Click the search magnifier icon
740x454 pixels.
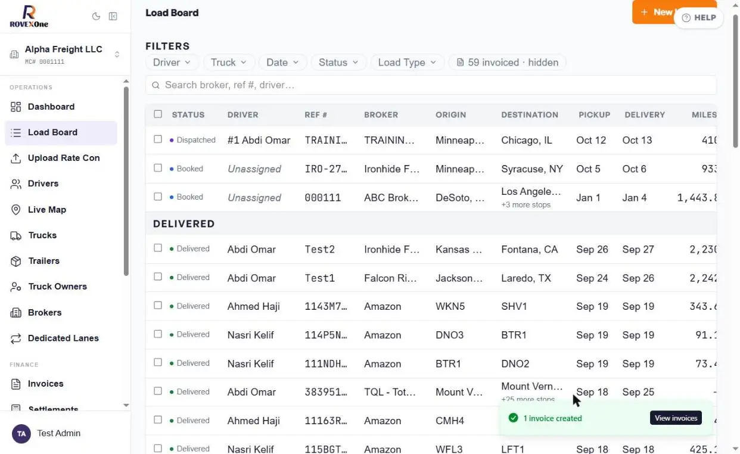pyautogui.click(x=156, y=85)
